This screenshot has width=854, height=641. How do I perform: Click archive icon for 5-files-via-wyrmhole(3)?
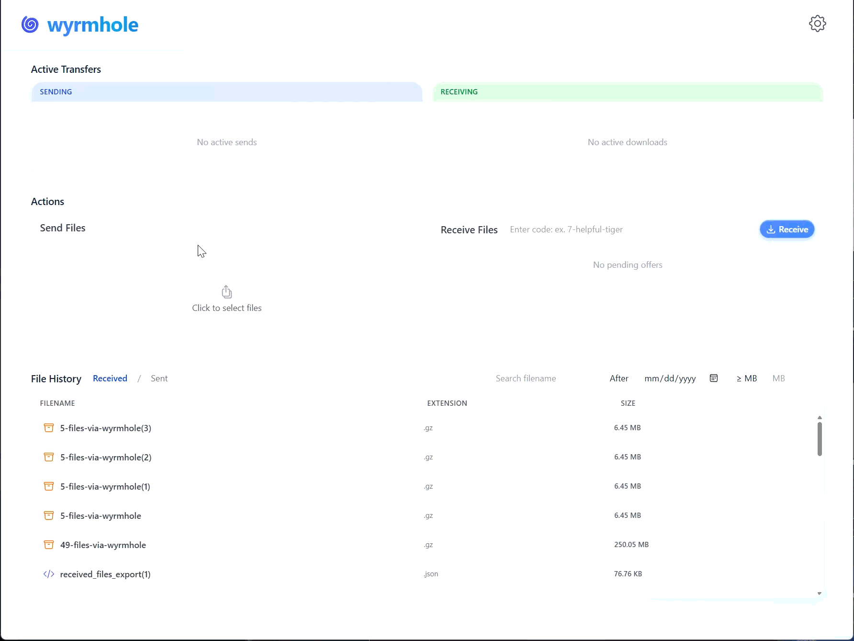[x=49, y=428]
